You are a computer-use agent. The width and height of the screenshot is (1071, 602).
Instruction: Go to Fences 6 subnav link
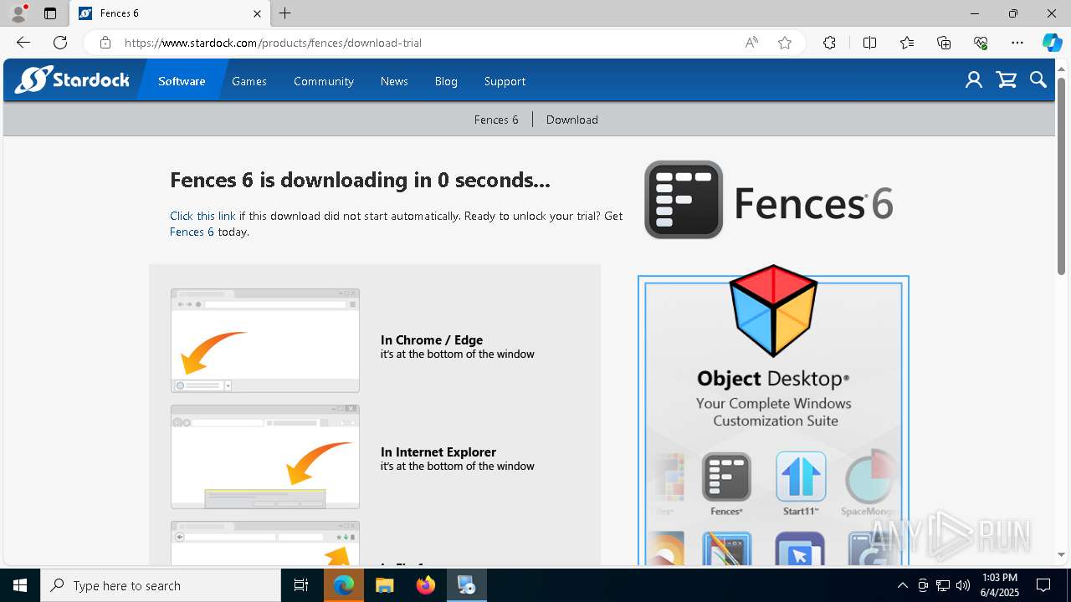coord(496,120)
